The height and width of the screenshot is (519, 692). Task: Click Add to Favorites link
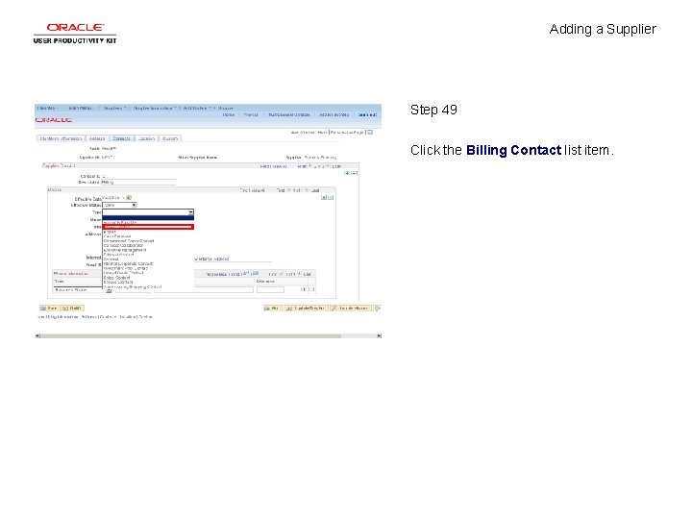[334, 114]
